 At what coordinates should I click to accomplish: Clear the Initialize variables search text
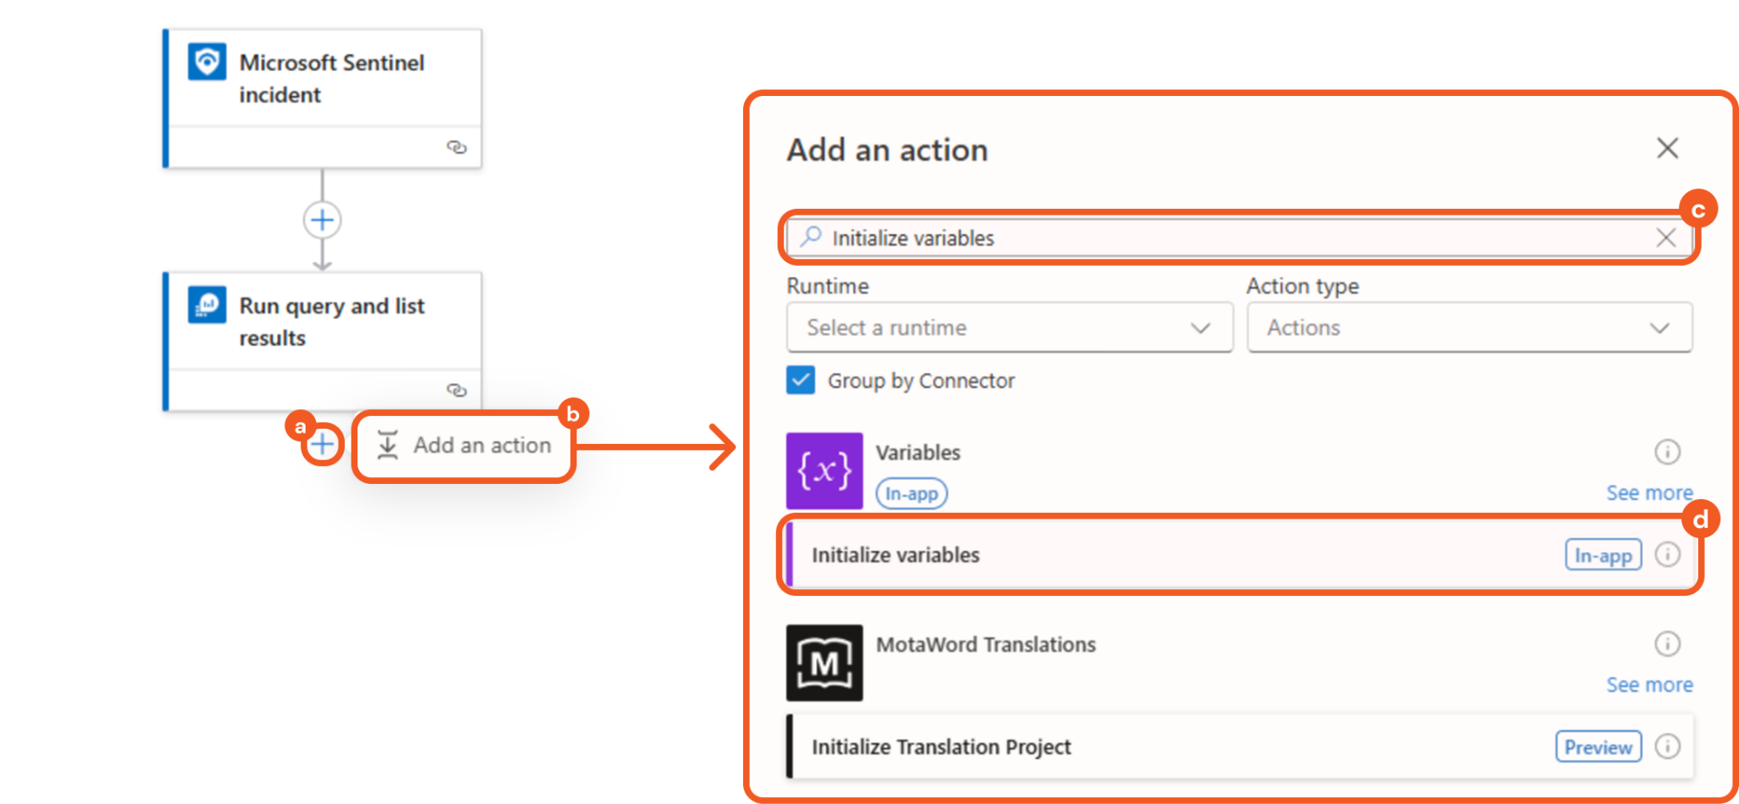coord(1666,238)
